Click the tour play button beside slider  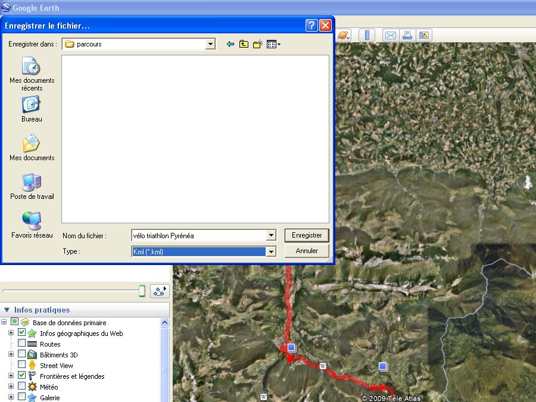(x=160, y=291)
